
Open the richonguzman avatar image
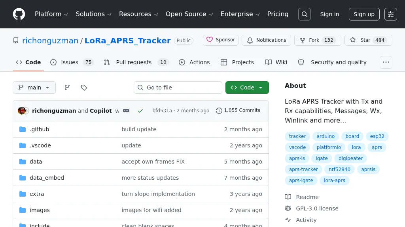point(22,111)
